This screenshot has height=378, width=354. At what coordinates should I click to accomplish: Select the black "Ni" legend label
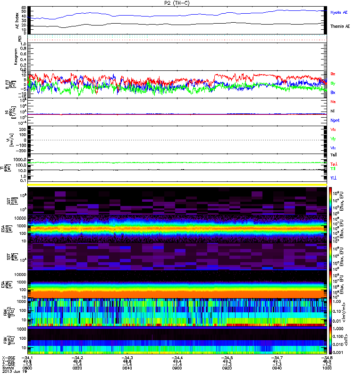[x=333, y=111]
